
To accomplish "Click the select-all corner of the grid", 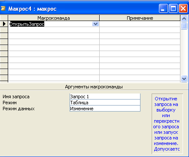I will tap(4, 18).
